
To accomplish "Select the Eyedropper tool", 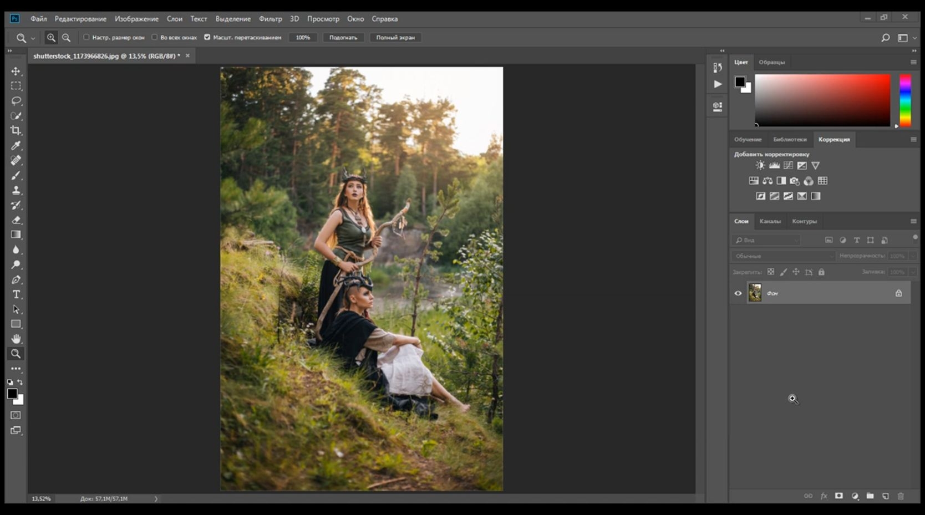I will pyautogui.click(x=16, y=145).
